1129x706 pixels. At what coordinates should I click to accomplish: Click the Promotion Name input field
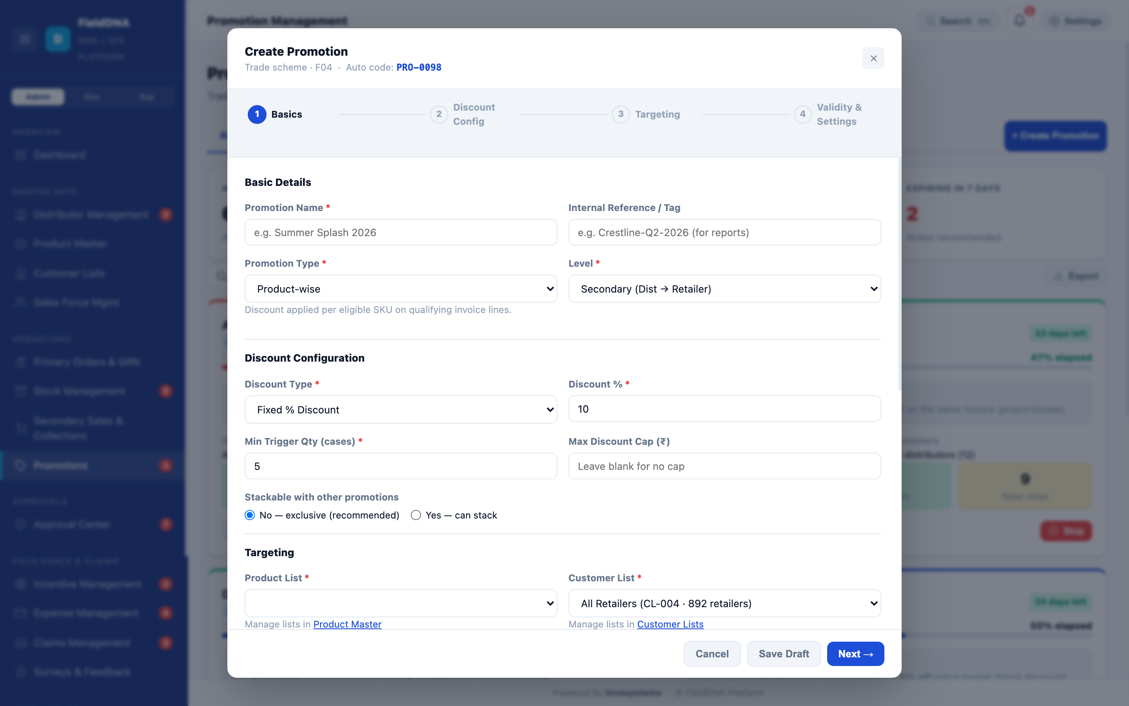coord(401,233)
